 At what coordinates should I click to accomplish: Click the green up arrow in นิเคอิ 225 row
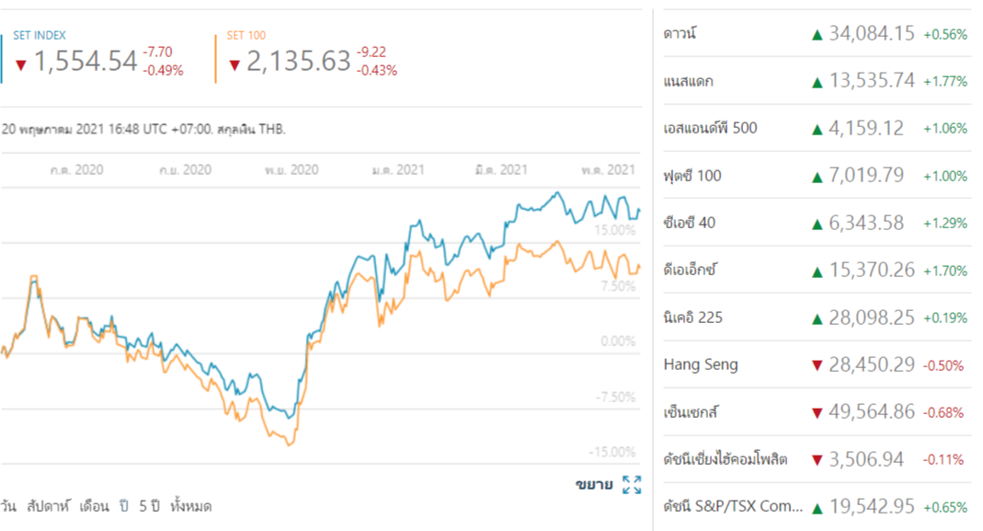(816, 317)
